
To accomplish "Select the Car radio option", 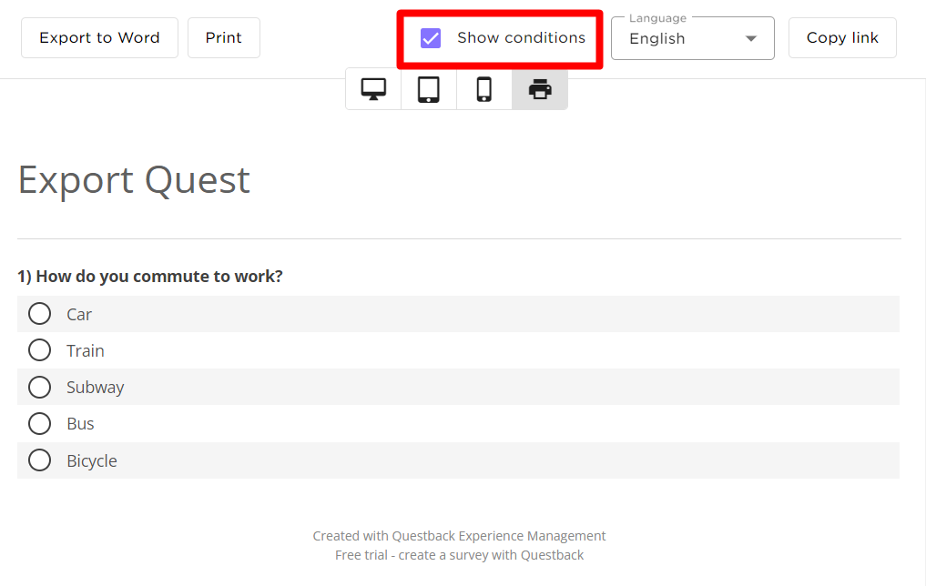I will click(39, 314).
